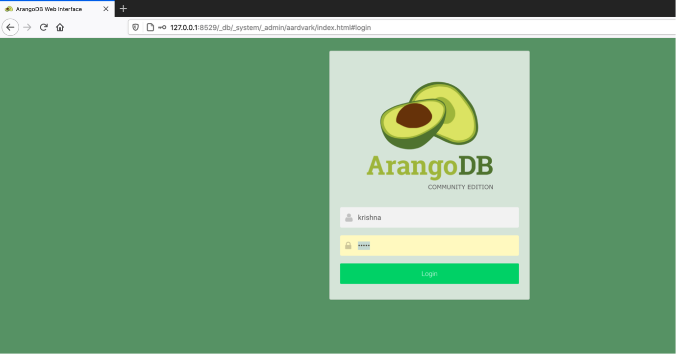Click the tracking protection shield icon
This screenshot has height=355, width=677.
tap(135, 27)
